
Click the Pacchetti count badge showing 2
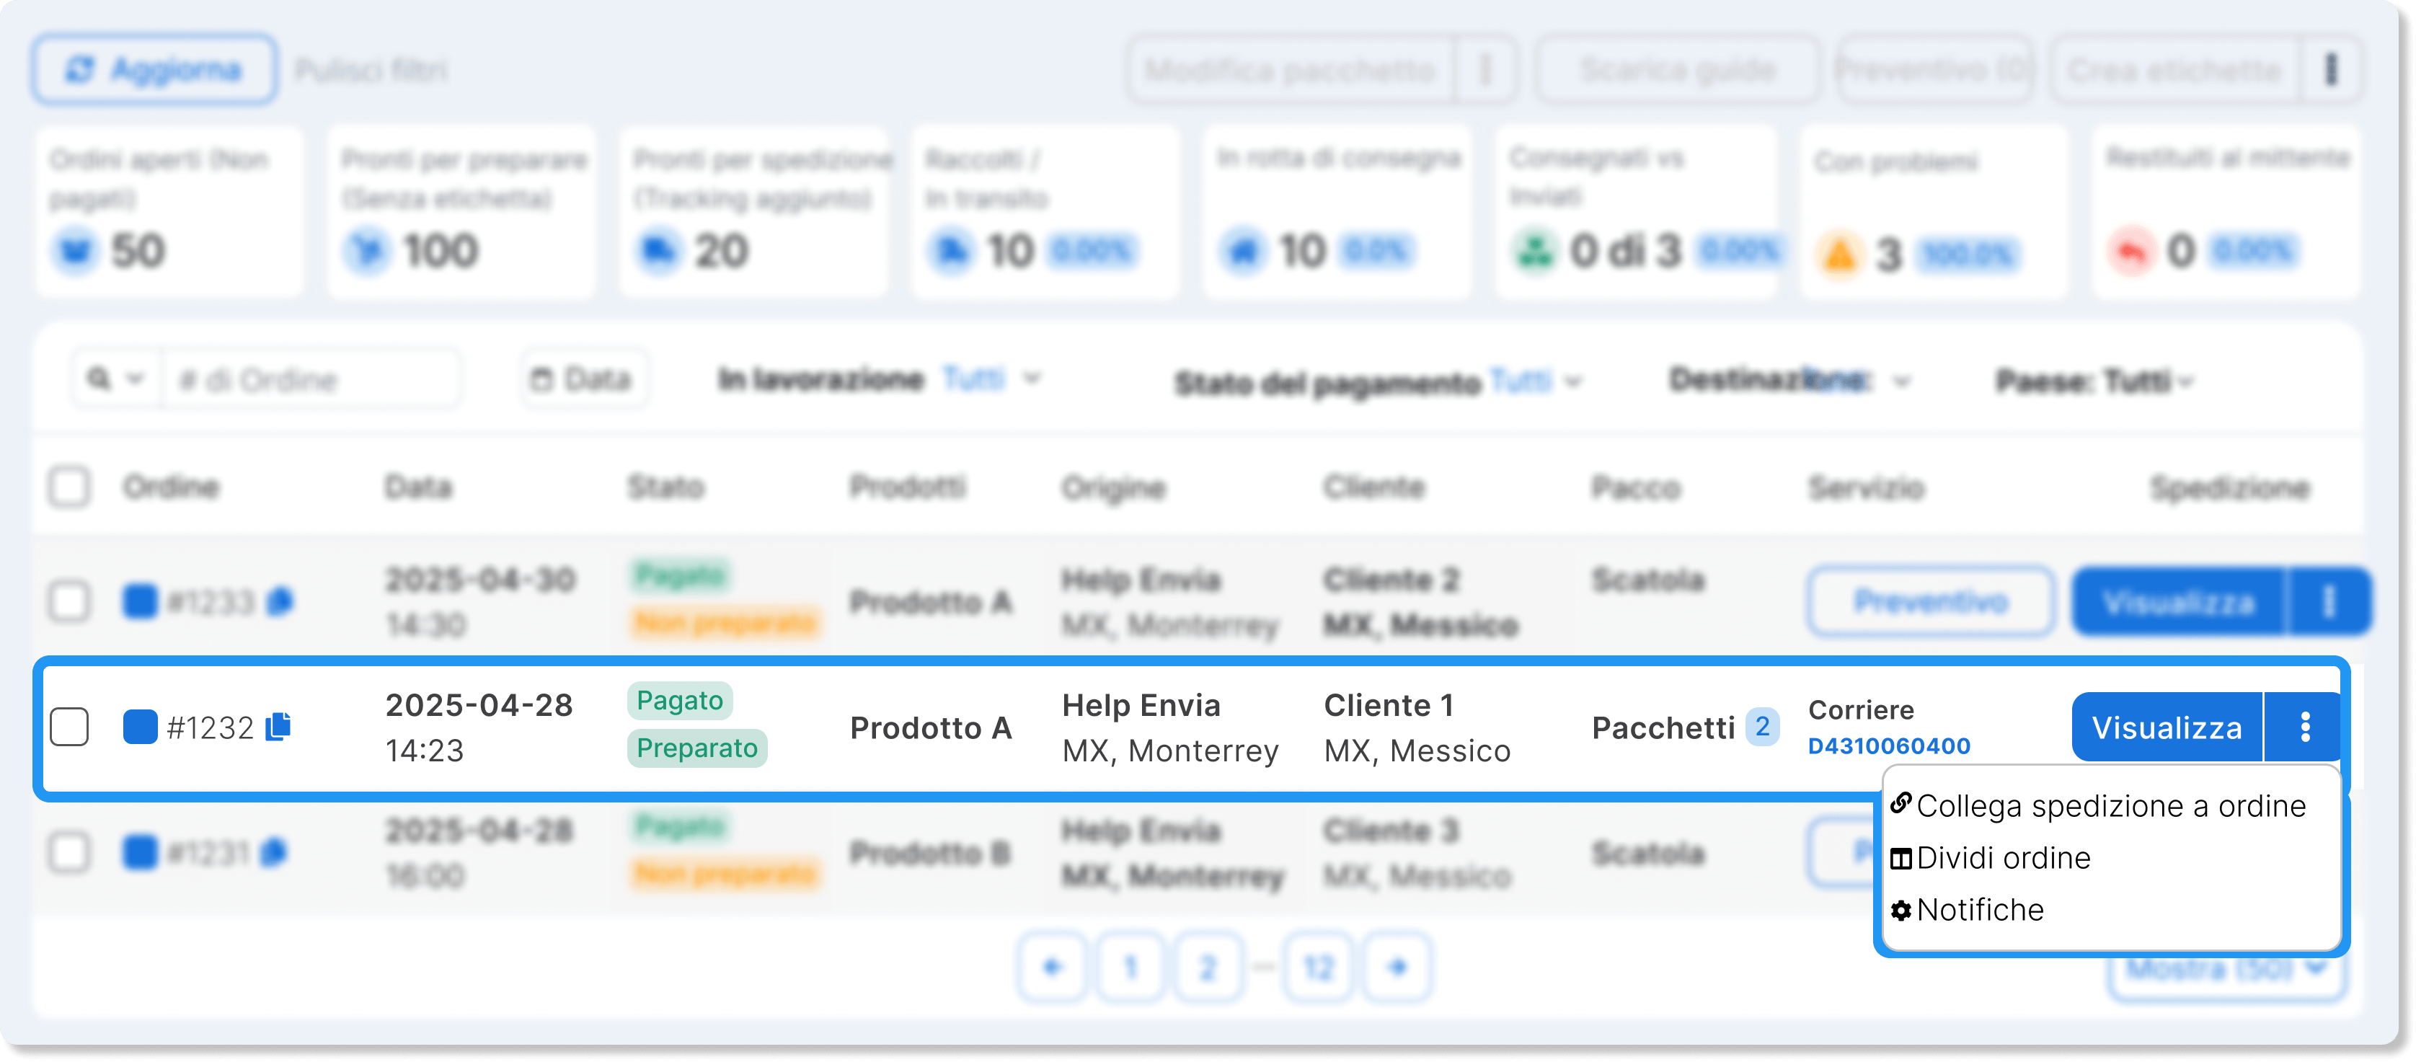click(1761, 727)
